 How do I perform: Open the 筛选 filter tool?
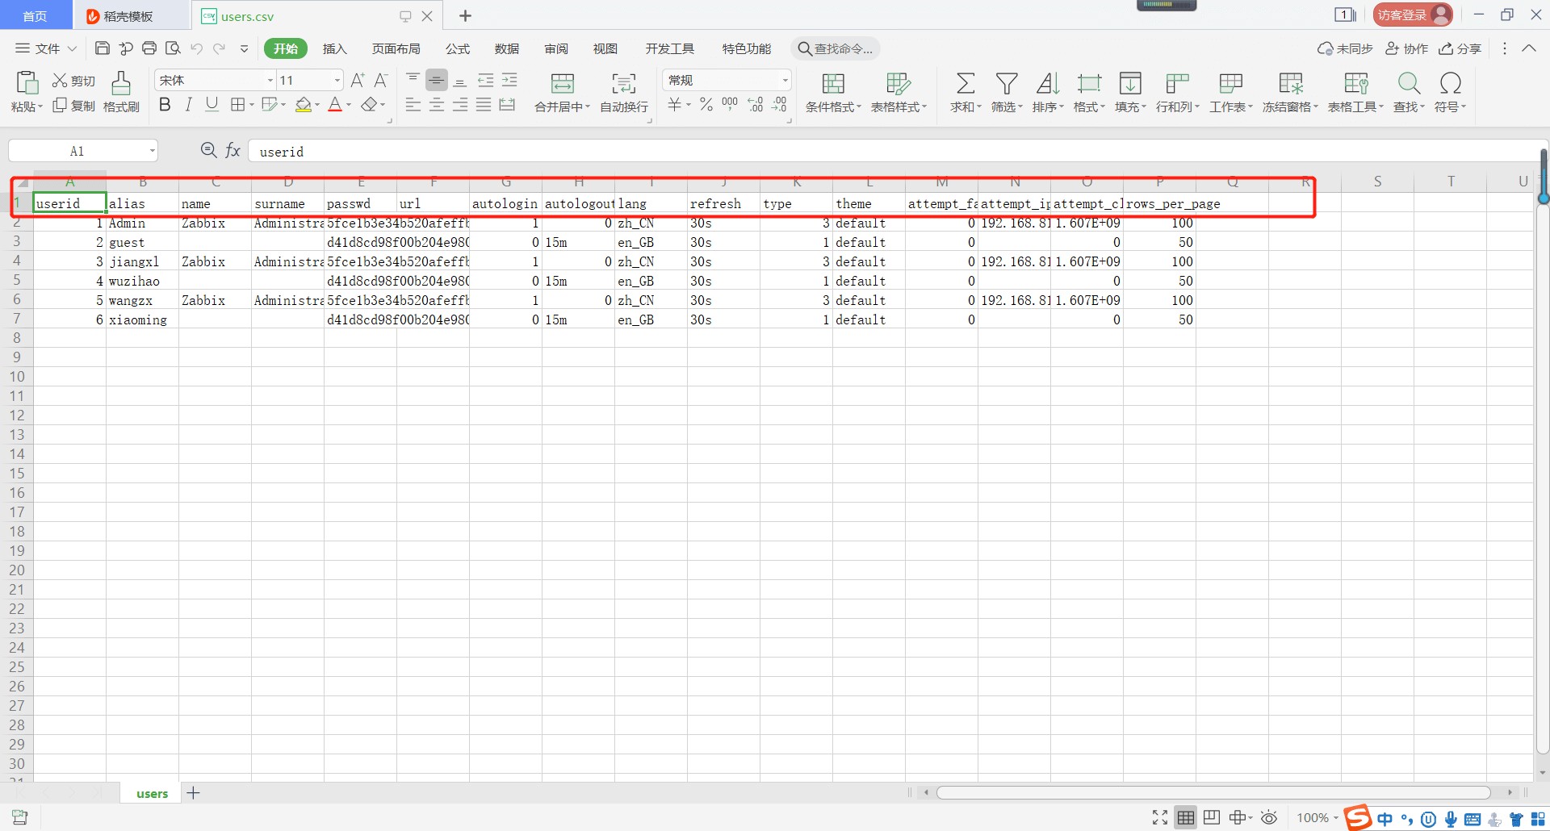pos(1005,89)
